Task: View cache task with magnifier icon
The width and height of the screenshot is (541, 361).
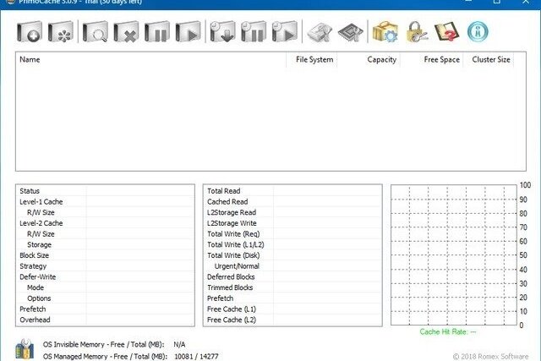Action: click(x=96, y=32)
